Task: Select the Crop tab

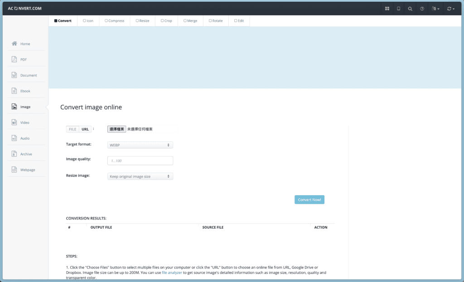Action: click(x=166, y=21)
